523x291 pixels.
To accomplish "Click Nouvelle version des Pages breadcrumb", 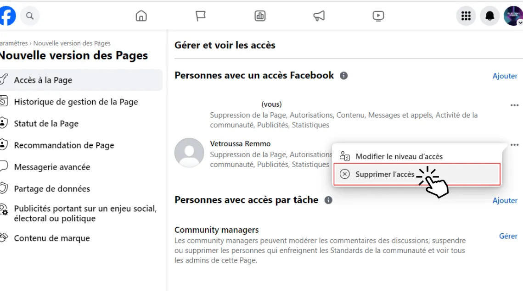I will click(72, 43).
